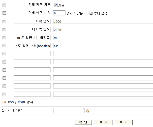
Task: Focus the 관리자 패스워드 input field
Action: 69,110
